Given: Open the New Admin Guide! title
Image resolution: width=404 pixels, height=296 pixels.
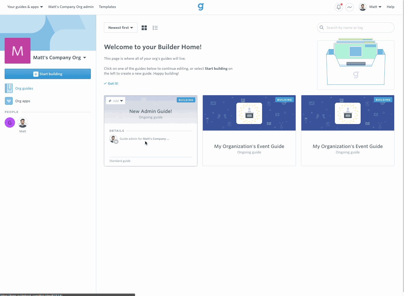Looking at the screenshot, I should point(151,111).
